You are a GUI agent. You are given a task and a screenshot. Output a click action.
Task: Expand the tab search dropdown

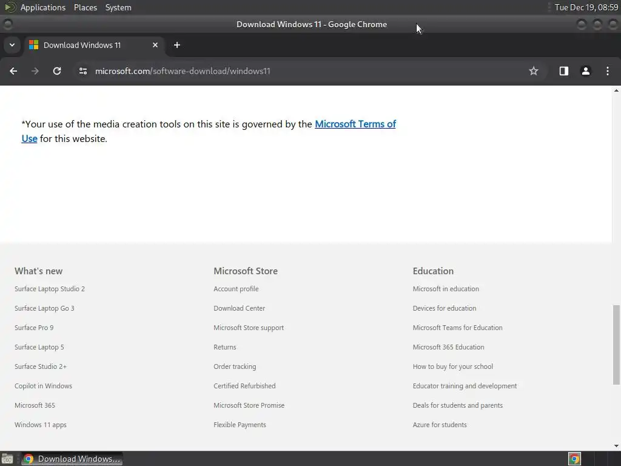(12, 45)
